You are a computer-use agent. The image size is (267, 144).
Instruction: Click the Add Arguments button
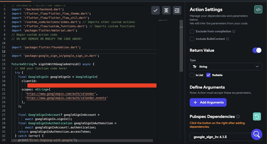(x=208, y=102)
